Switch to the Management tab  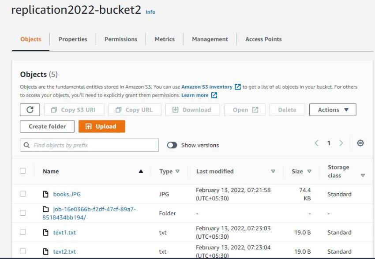point(210,39)
